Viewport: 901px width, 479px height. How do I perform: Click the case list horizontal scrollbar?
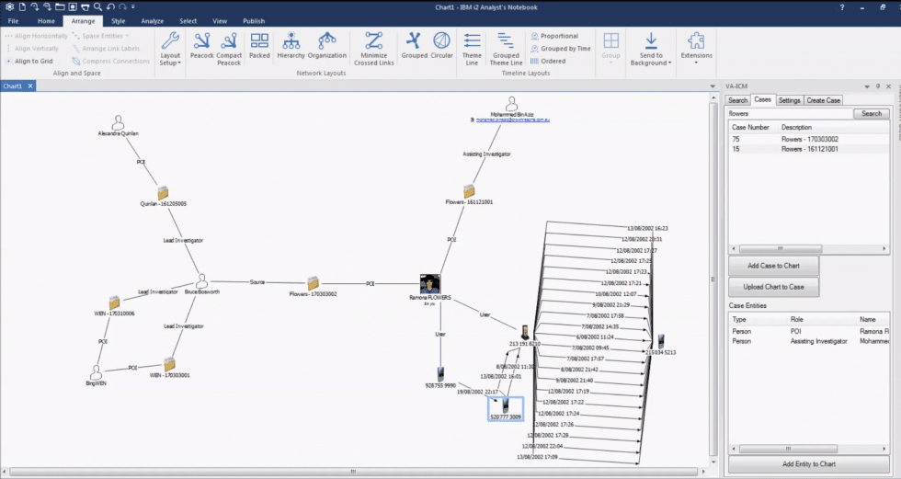[x=781, y=248]
